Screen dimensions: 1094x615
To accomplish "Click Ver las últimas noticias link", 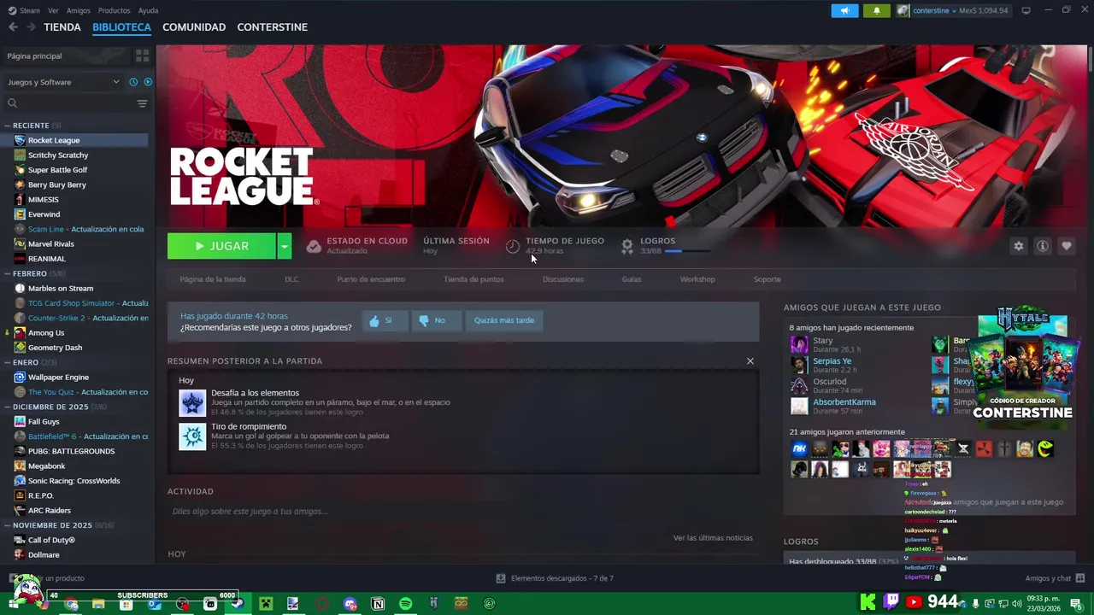I will click(x=713, y=538).
